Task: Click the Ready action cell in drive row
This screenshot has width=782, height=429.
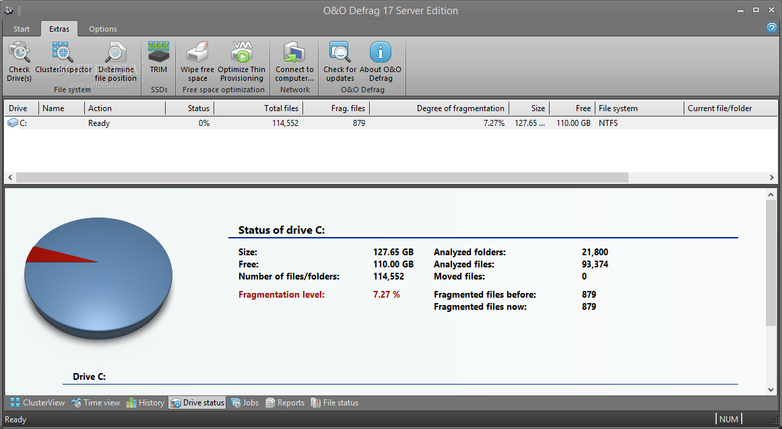Action: [x=99, y=123]
